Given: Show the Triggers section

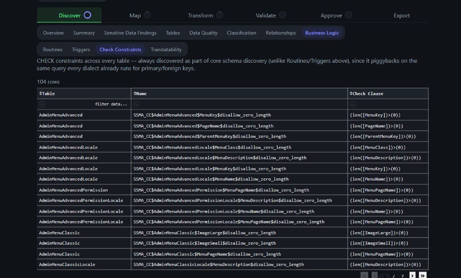Looking at the screenshot, I should 81,49.
